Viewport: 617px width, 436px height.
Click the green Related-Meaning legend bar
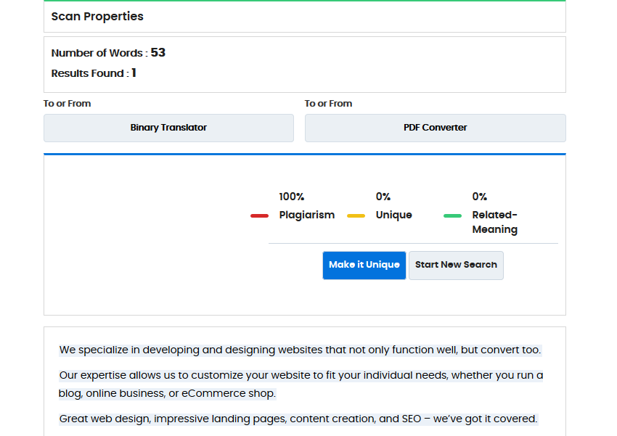coord(452,216)
